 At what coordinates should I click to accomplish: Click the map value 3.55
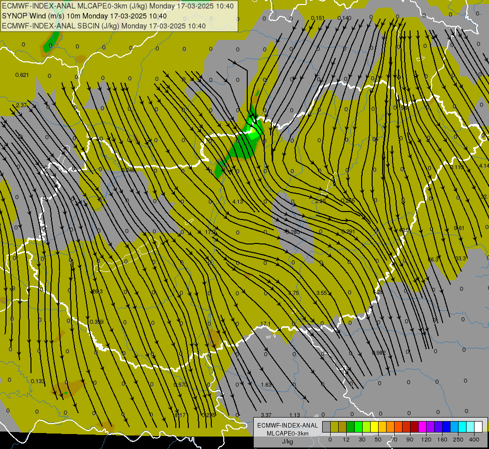tap(322, 292)
